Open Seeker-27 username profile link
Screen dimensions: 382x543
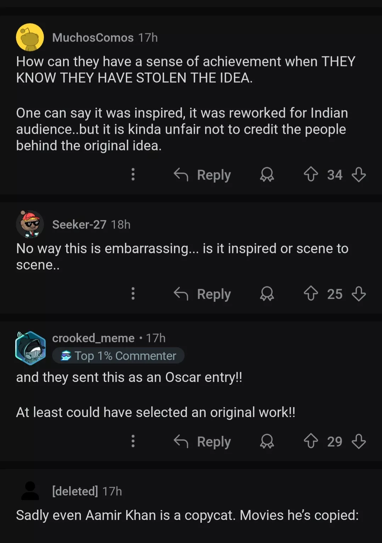(x=79, y=225)
